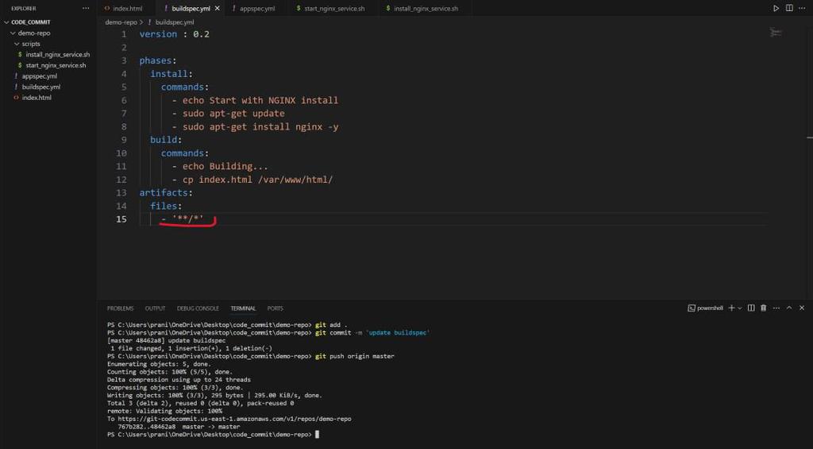Split the editor to the right
Viewport: 813px width, 449px height.
point(789,8)
